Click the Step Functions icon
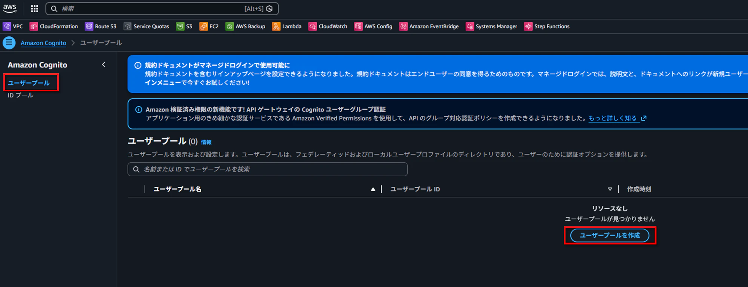 pyautogui.click(x=528, y=26)
